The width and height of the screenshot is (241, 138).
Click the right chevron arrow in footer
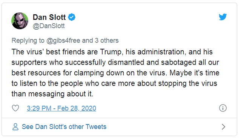click(x=224, y=127)
